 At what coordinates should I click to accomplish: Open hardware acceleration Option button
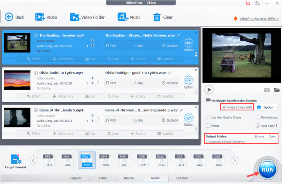(x=266, y=107)
